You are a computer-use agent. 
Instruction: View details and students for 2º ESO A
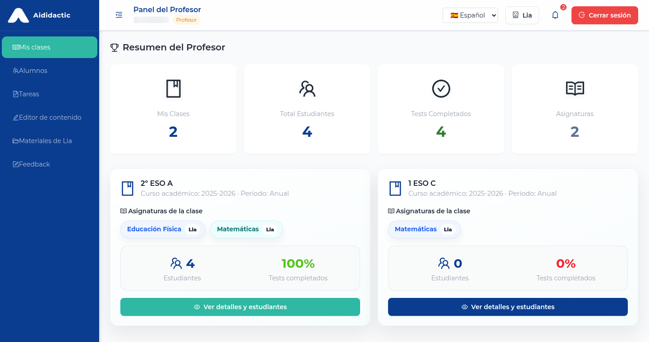pyautogui.click(x=240, y=307)
